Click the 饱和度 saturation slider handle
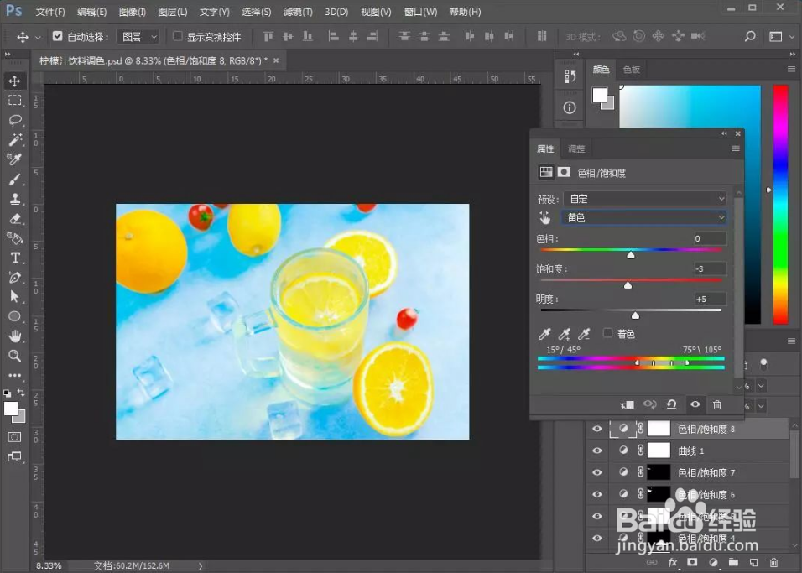This screenshot has height=573, width=802. (x=628, y=285)
